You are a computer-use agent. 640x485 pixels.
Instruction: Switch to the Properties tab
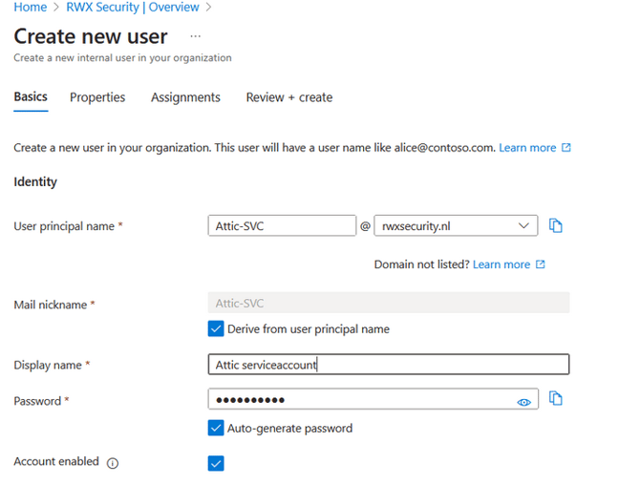pyautogui.click(x=97, y=97)
